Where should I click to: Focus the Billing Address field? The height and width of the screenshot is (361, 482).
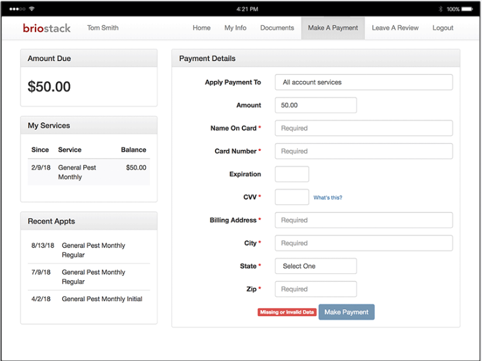tap(363, 220)
